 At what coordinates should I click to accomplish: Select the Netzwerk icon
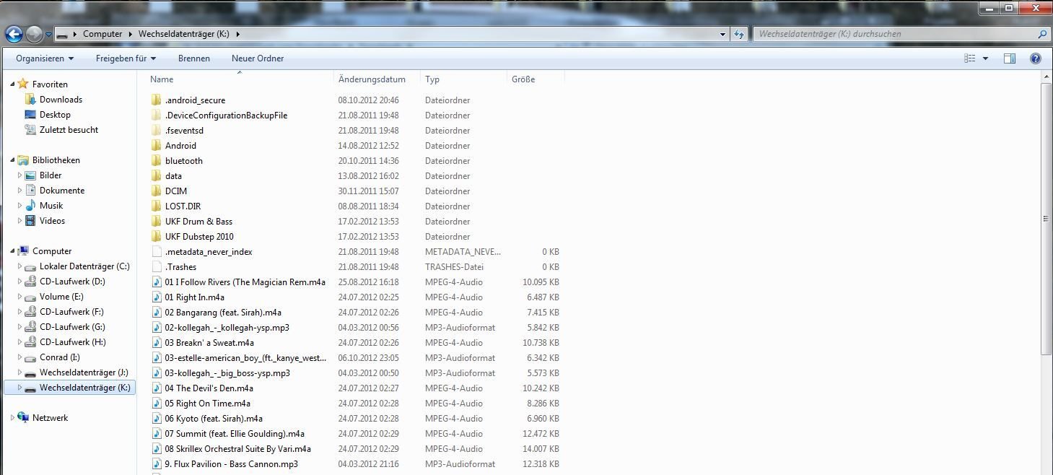click(x=23, y=418)
